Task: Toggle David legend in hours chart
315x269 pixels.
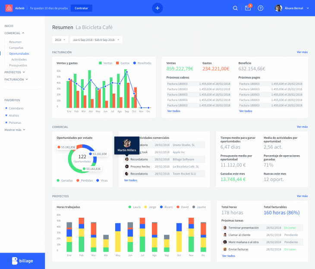Action: point(183,207)
